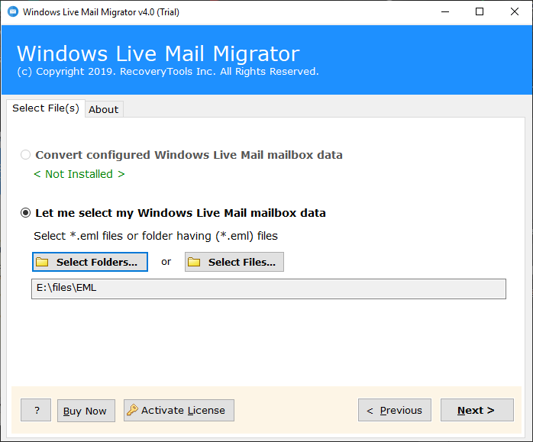Close the Windows Live Mail Migrator window
533x442 pixels.
(515, 12)
